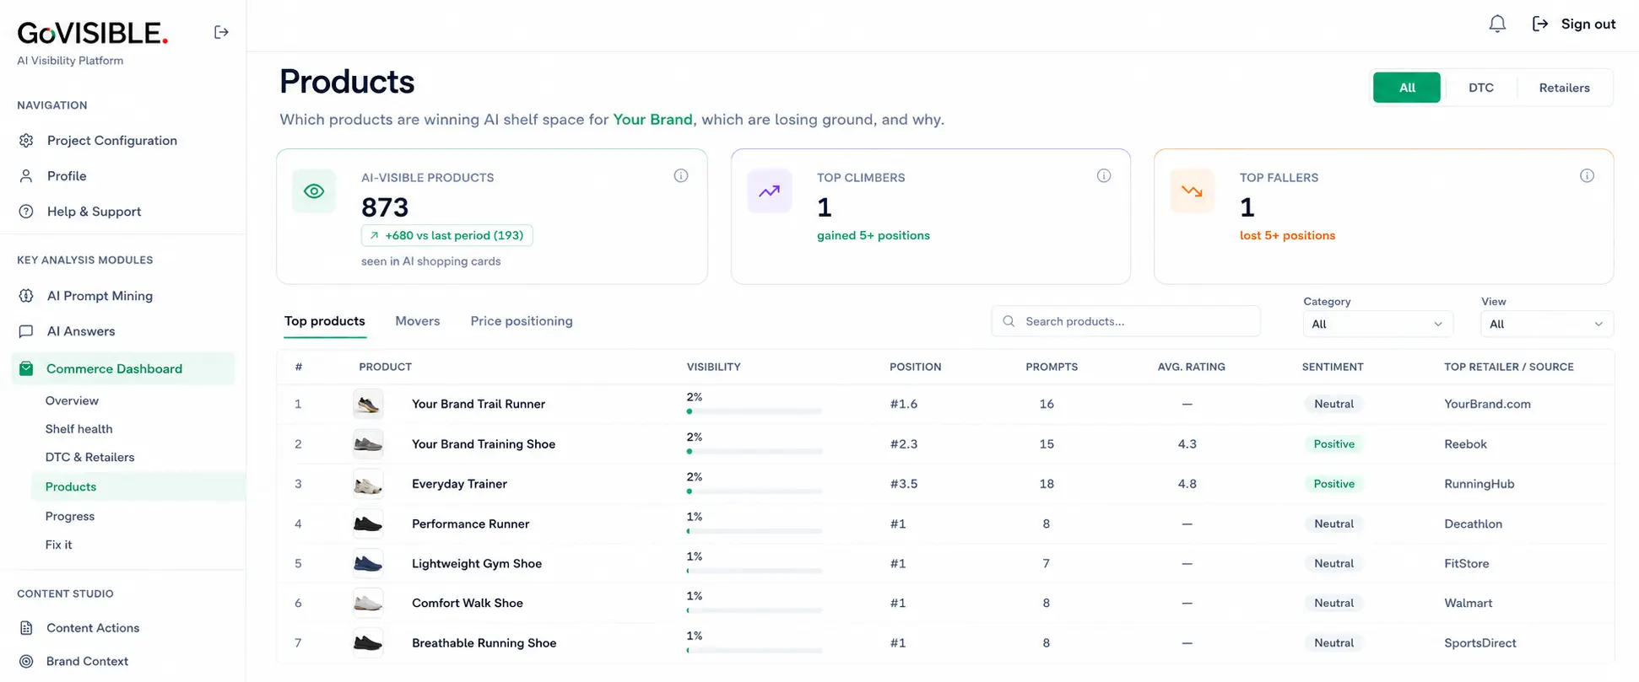Click the GoVISIBLE logo
The image size is (1639, 682).
point(93,33)
